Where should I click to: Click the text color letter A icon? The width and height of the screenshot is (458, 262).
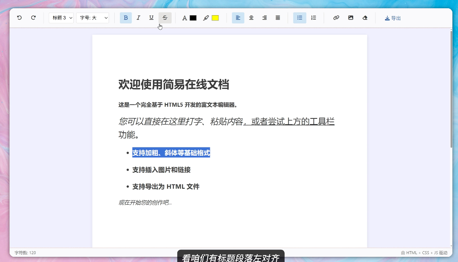[x=184, y=18]
